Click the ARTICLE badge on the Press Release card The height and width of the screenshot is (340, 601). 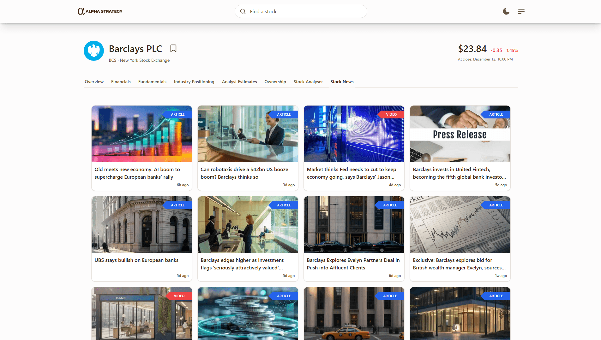click(496, 114)
